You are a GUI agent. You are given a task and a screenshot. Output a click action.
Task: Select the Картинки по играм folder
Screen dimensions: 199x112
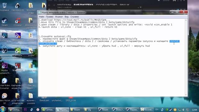[18, 83]
